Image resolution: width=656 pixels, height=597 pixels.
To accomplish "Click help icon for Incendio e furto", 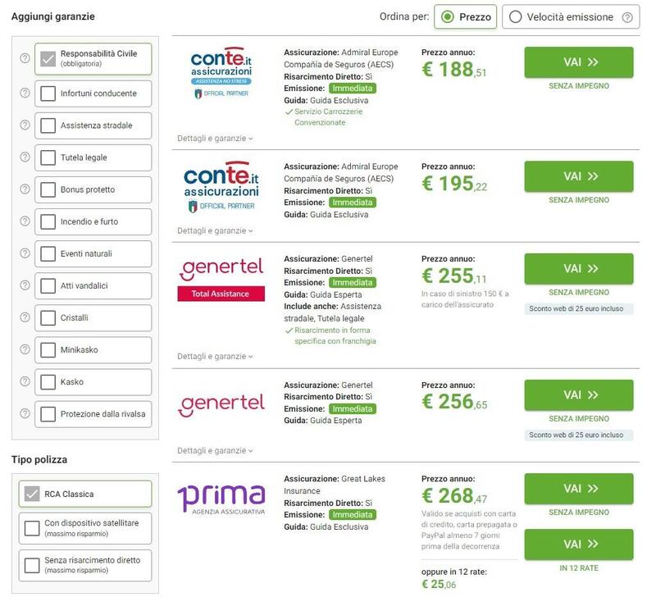I will [x=25, y=221].
